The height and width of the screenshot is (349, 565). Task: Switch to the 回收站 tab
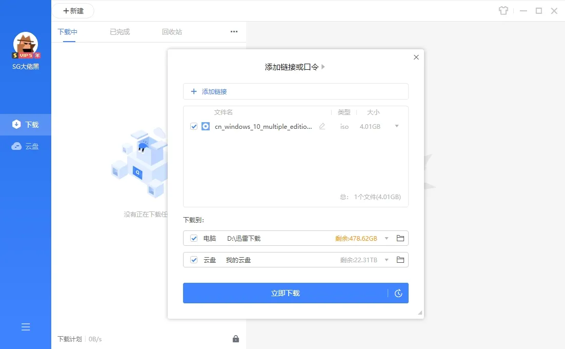[x=172, y=32]
